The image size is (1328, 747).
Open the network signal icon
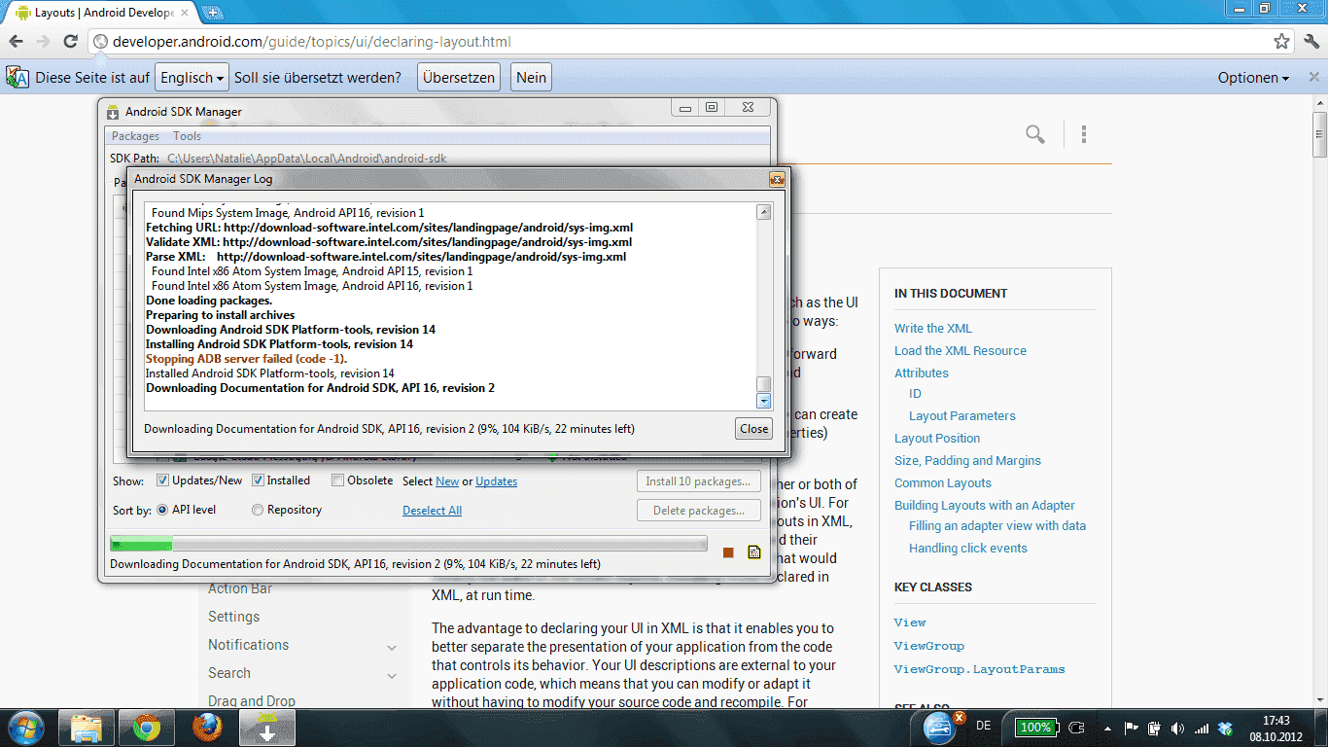tap(1202, 728)
